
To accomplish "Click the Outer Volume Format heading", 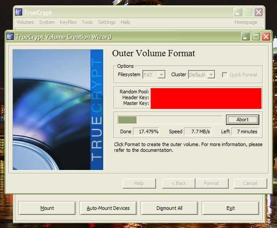I will (154, 53).
